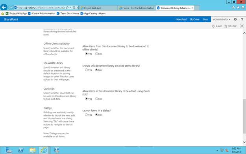Select No for Offline Client Availability

click(x=96, y=54)
